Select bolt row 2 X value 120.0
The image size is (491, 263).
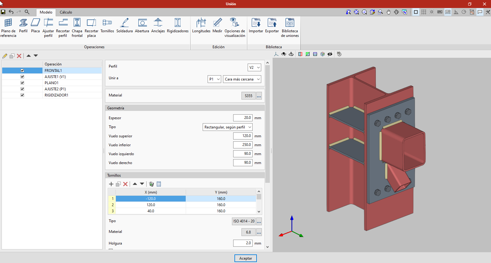(151, 205)
